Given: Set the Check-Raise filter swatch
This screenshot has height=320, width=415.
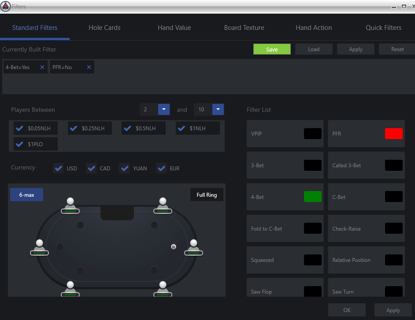Looking at the screenshot, I should (x=394, y=228).
